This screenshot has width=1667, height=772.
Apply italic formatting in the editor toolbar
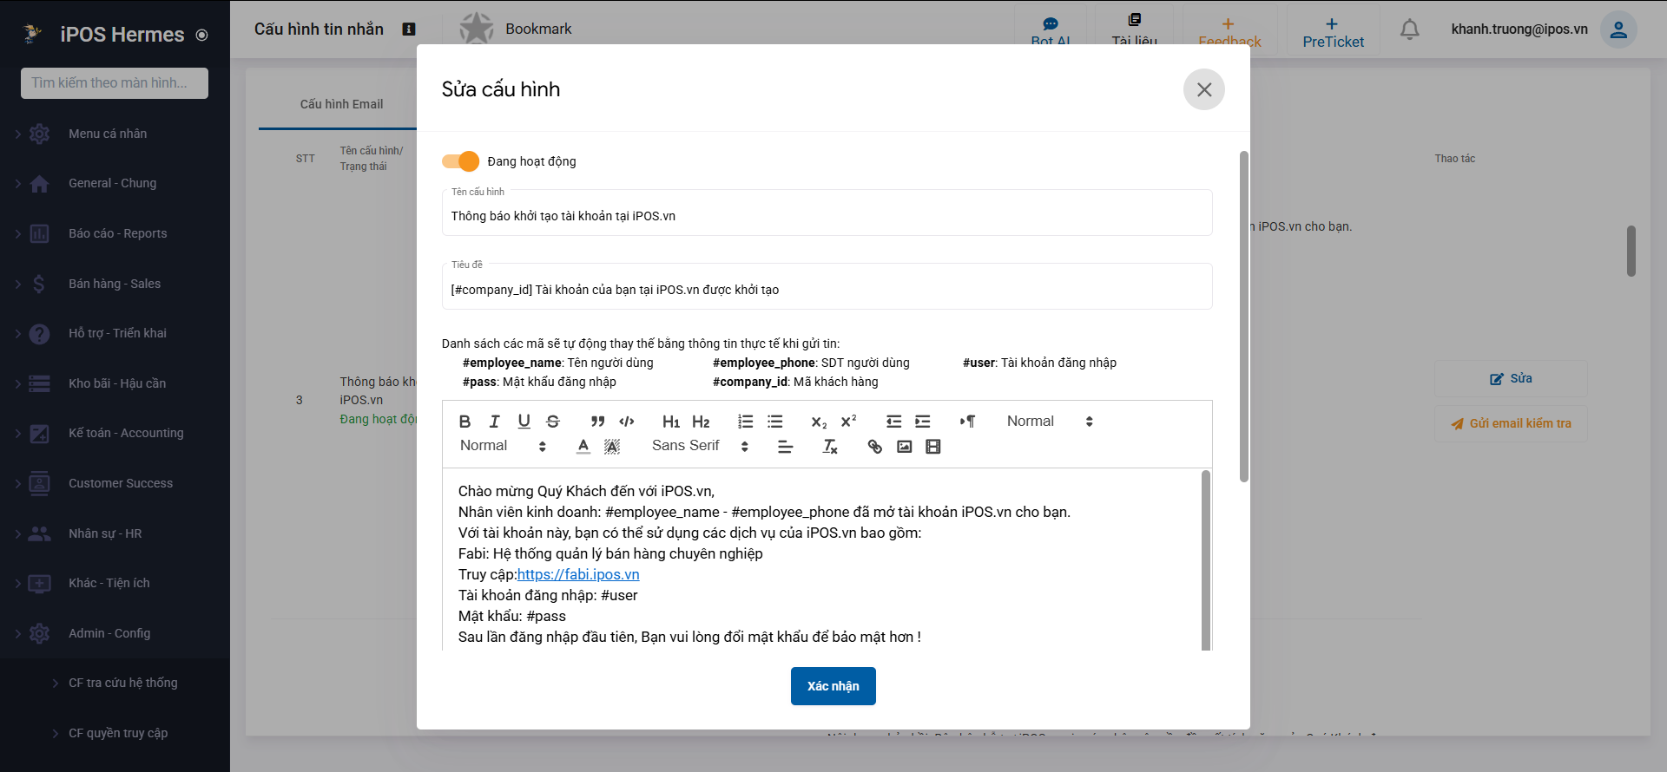(494, 422)
